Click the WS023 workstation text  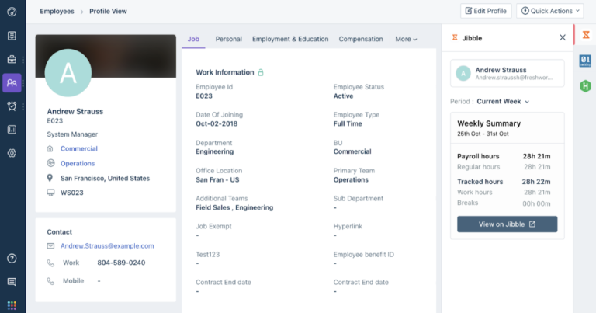pyautogui.click(x=72, y=193)
